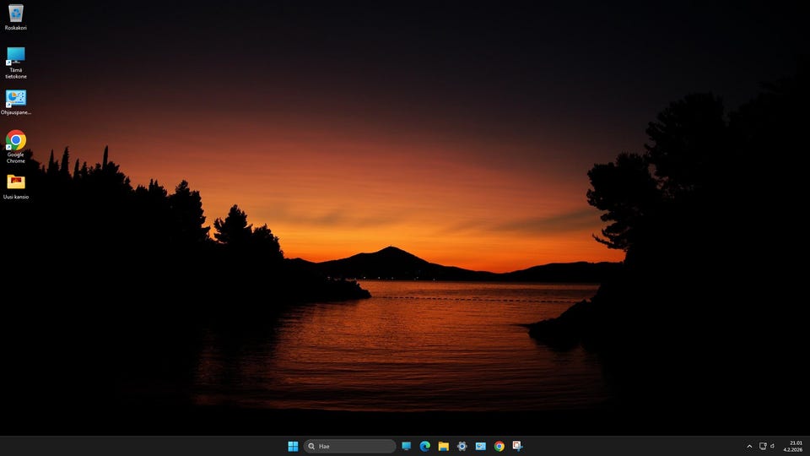Launch Microsoft Edge from the taskbar

click(x=424, y=446)
